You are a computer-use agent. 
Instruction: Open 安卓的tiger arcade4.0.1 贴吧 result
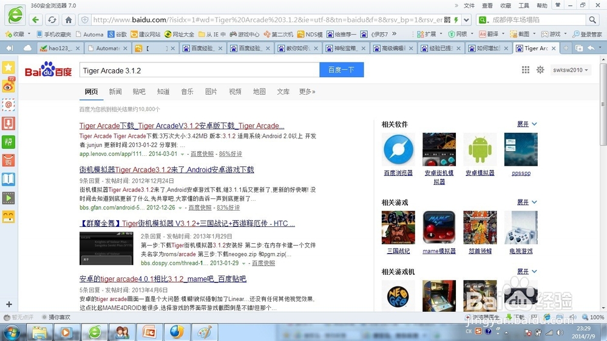(163, 279)
